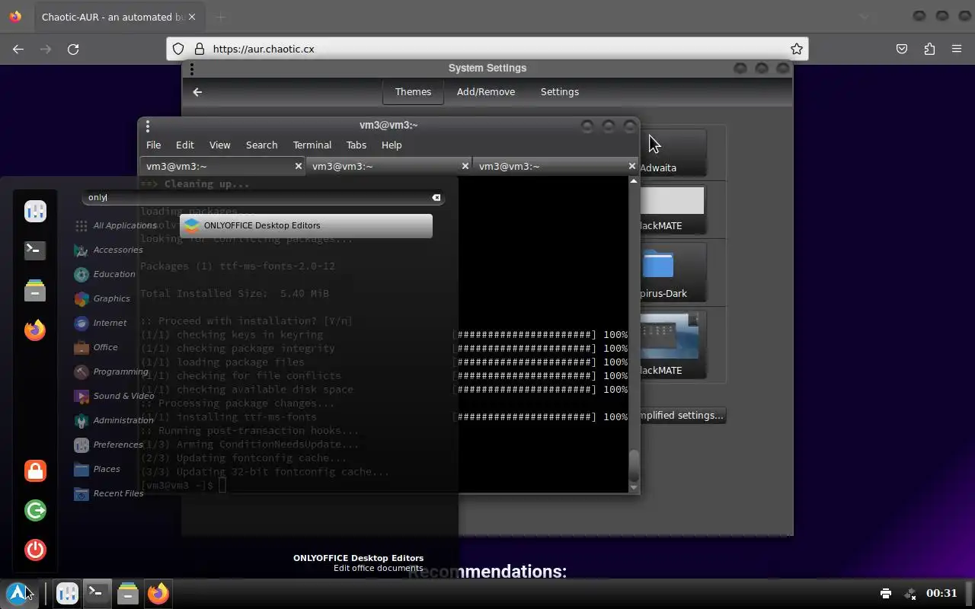Open file manager from taskbar
Viewport: 975px width, 609px height.
pyautogui.click(x=127, y=593)
